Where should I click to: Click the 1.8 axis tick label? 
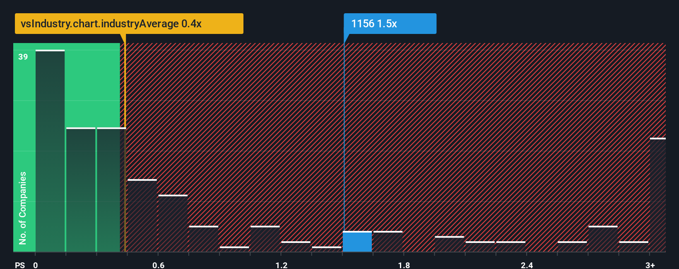(x=404, y=265)
